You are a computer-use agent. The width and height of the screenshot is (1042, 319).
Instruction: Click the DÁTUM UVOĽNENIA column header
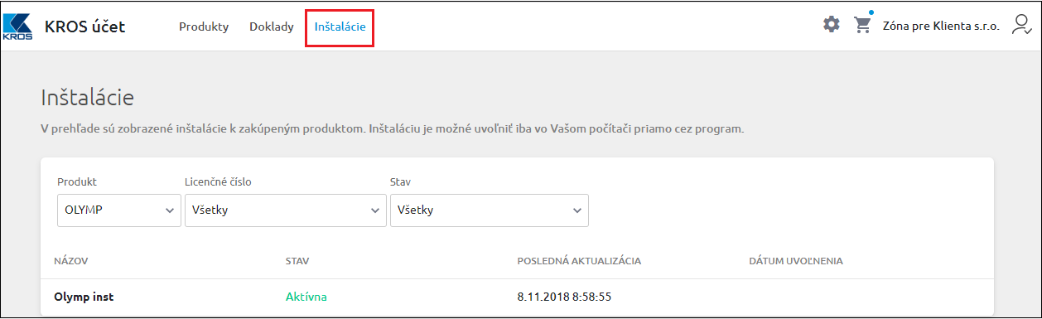coord(796,261)
